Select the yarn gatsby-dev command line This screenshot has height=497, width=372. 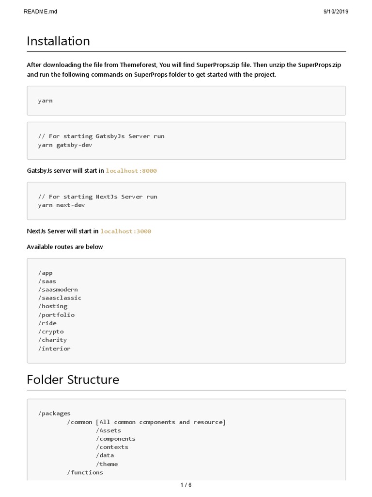point(65,145)
